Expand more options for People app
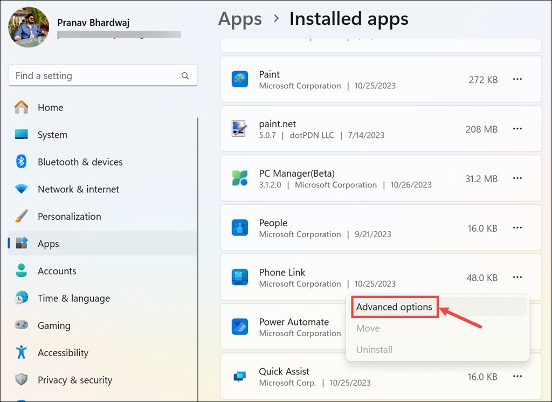552x402 pixels. point(517,228)
